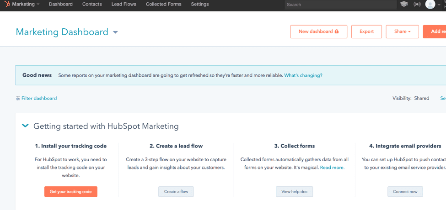Click Get your tracking code button

click(71, 192)
